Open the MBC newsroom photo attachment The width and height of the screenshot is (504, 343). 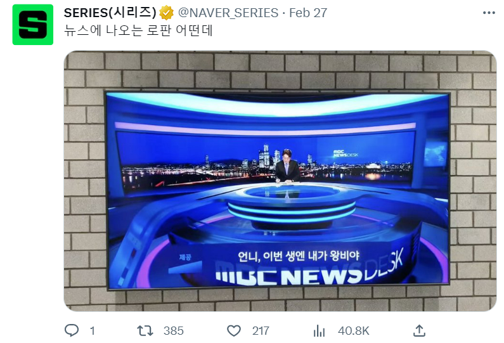tap(280, 181)
